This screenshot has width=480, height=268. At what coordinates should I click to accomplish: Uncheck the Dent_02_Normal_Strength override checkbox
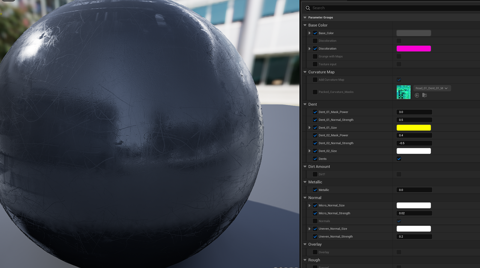click(x=315, y=143)
